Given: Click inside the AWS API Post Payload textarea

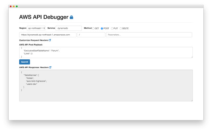Looking at the screenshot, I should (x=106, y=52).
